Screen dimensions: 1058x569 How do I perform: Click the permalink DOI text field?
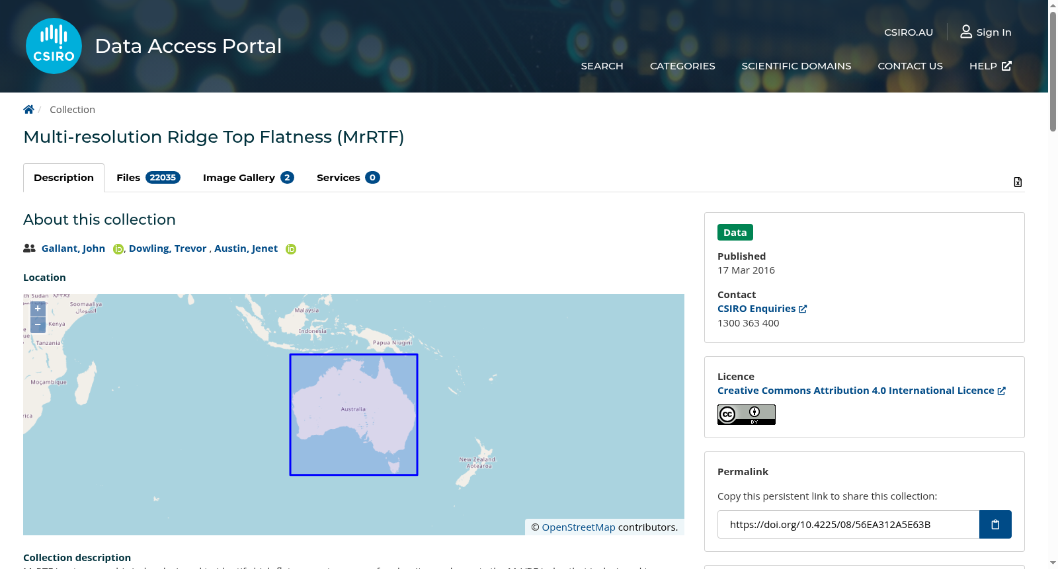click(848, 525)
